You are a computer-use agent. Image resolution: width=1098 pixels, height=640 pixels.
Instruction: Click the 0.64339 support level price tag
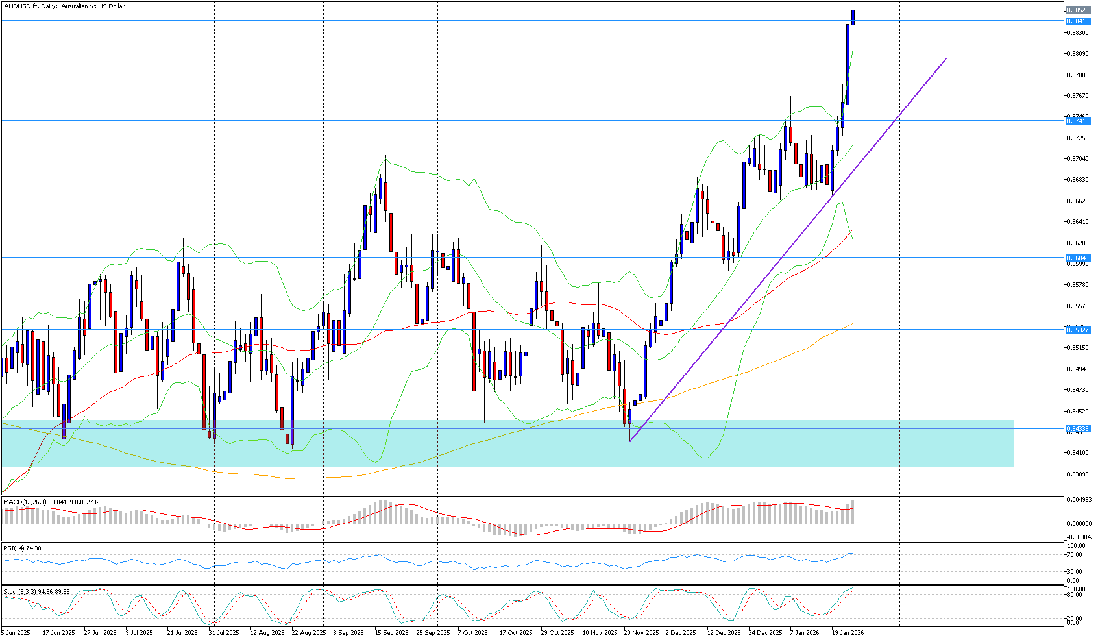1077,428
